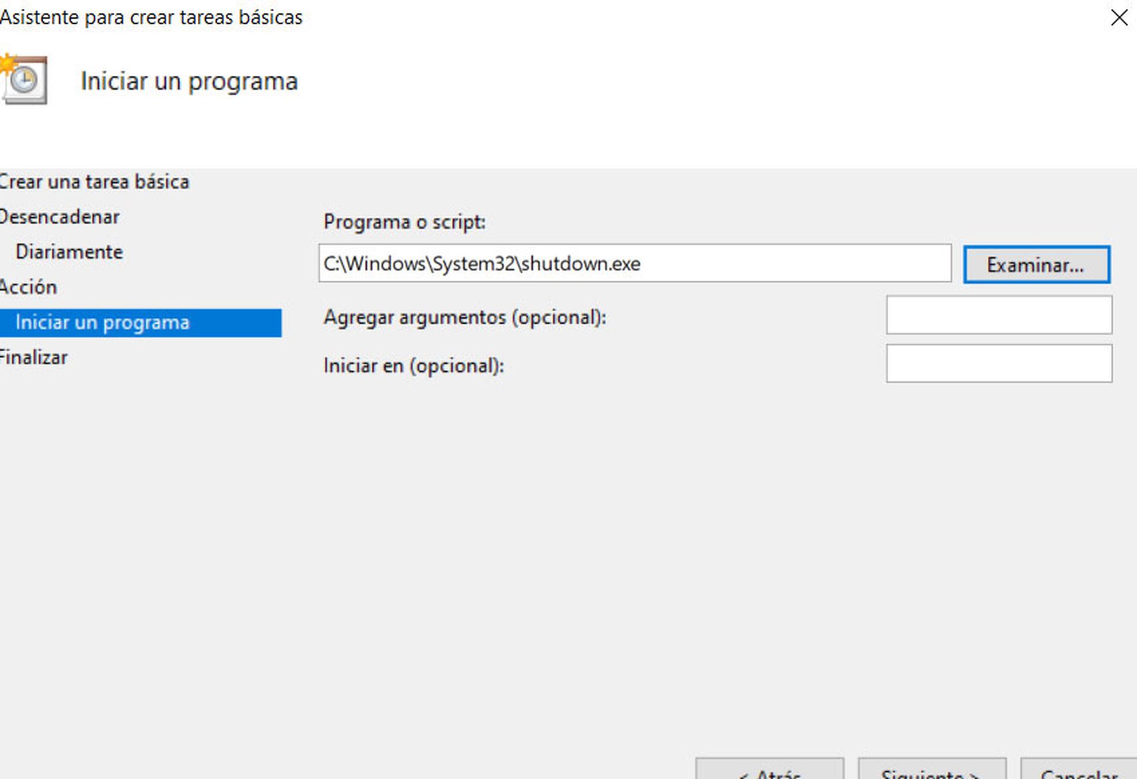
Task: Click the Examinar button to browse programs
Action: tap(1036, 264)
